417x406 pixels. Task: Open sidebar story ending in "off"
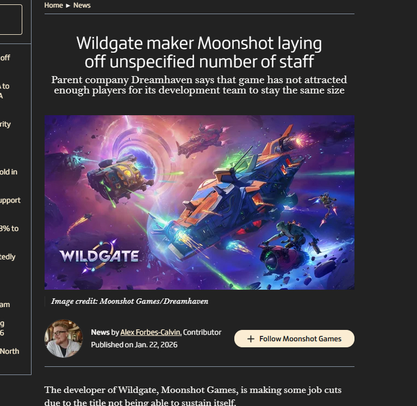click(x=5, y=58)
